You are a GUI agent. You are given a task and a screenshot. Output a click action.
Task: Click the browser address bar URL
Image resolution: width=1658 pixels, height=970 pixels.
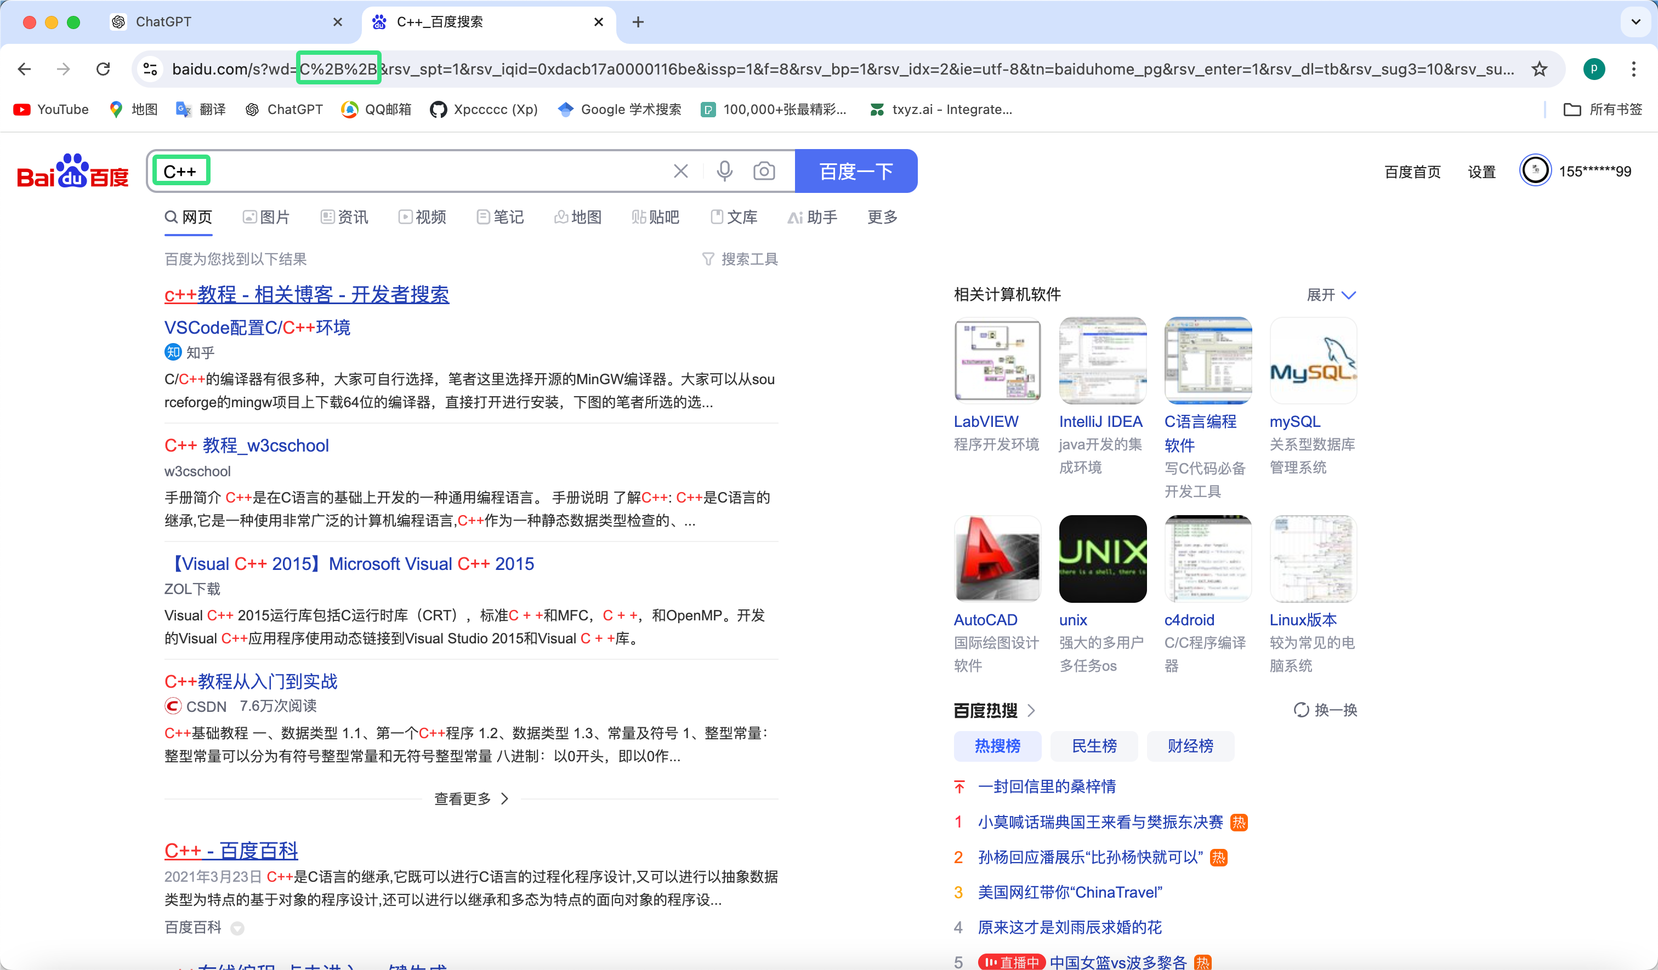(x=842, y=69)
